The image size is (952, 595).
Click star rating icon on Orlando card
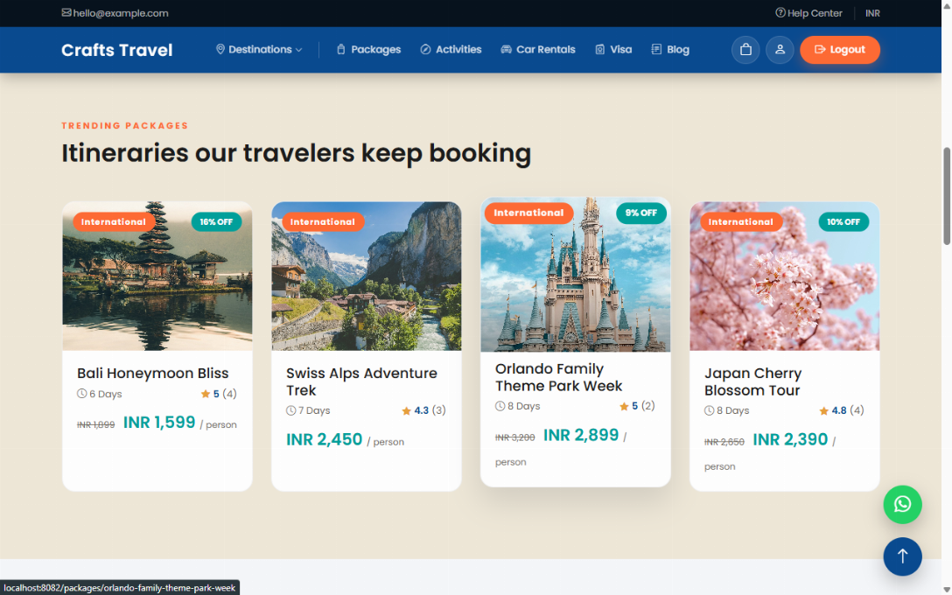pos(624,406)
